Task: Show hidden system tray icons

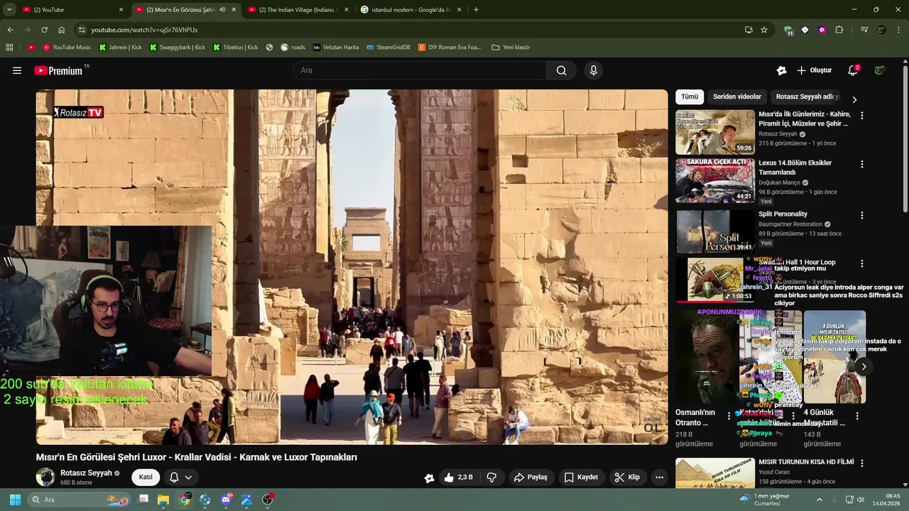Action: [x=819, y=500]
